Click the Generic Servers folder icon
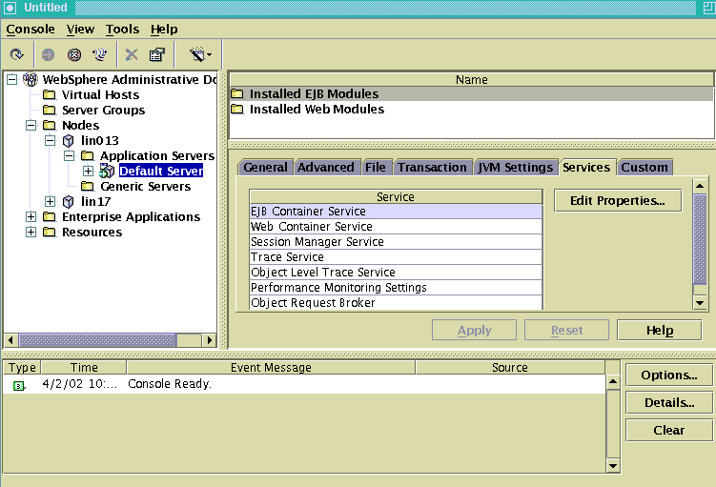Screen dimensions: 716x487 (87, 186)
